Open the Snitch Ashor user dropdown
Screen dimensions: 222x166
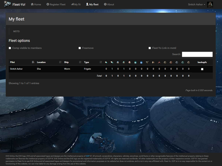pos(196,4)
